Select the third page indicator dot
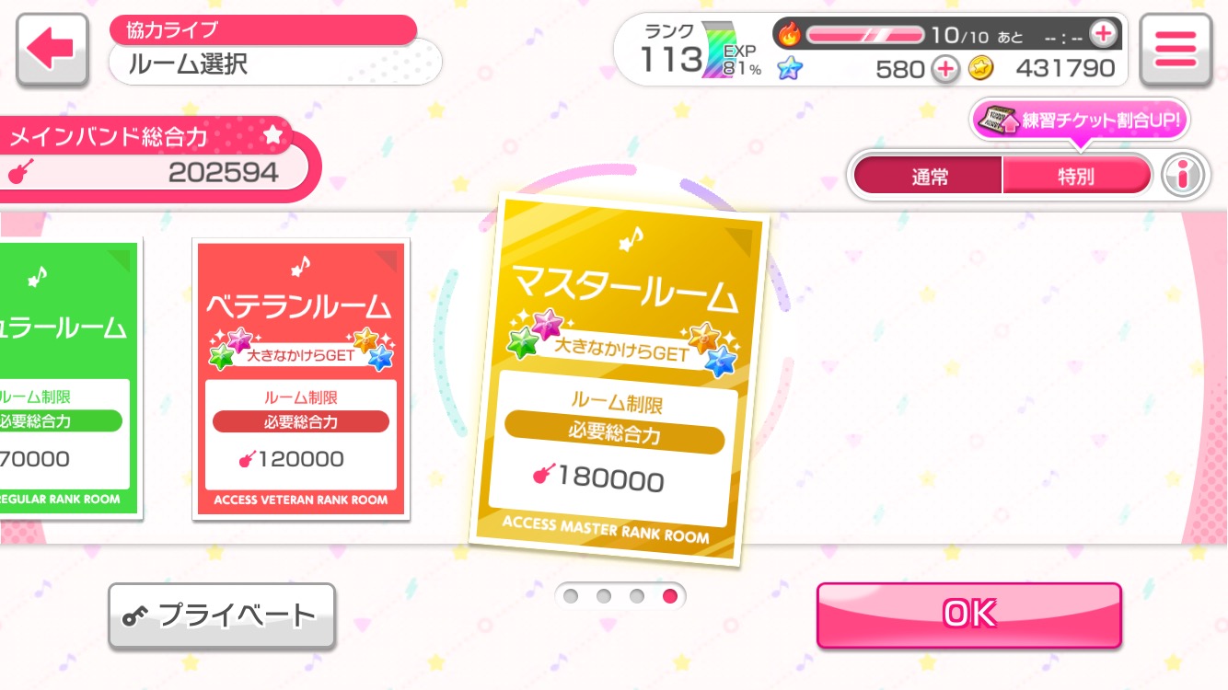 637,596
